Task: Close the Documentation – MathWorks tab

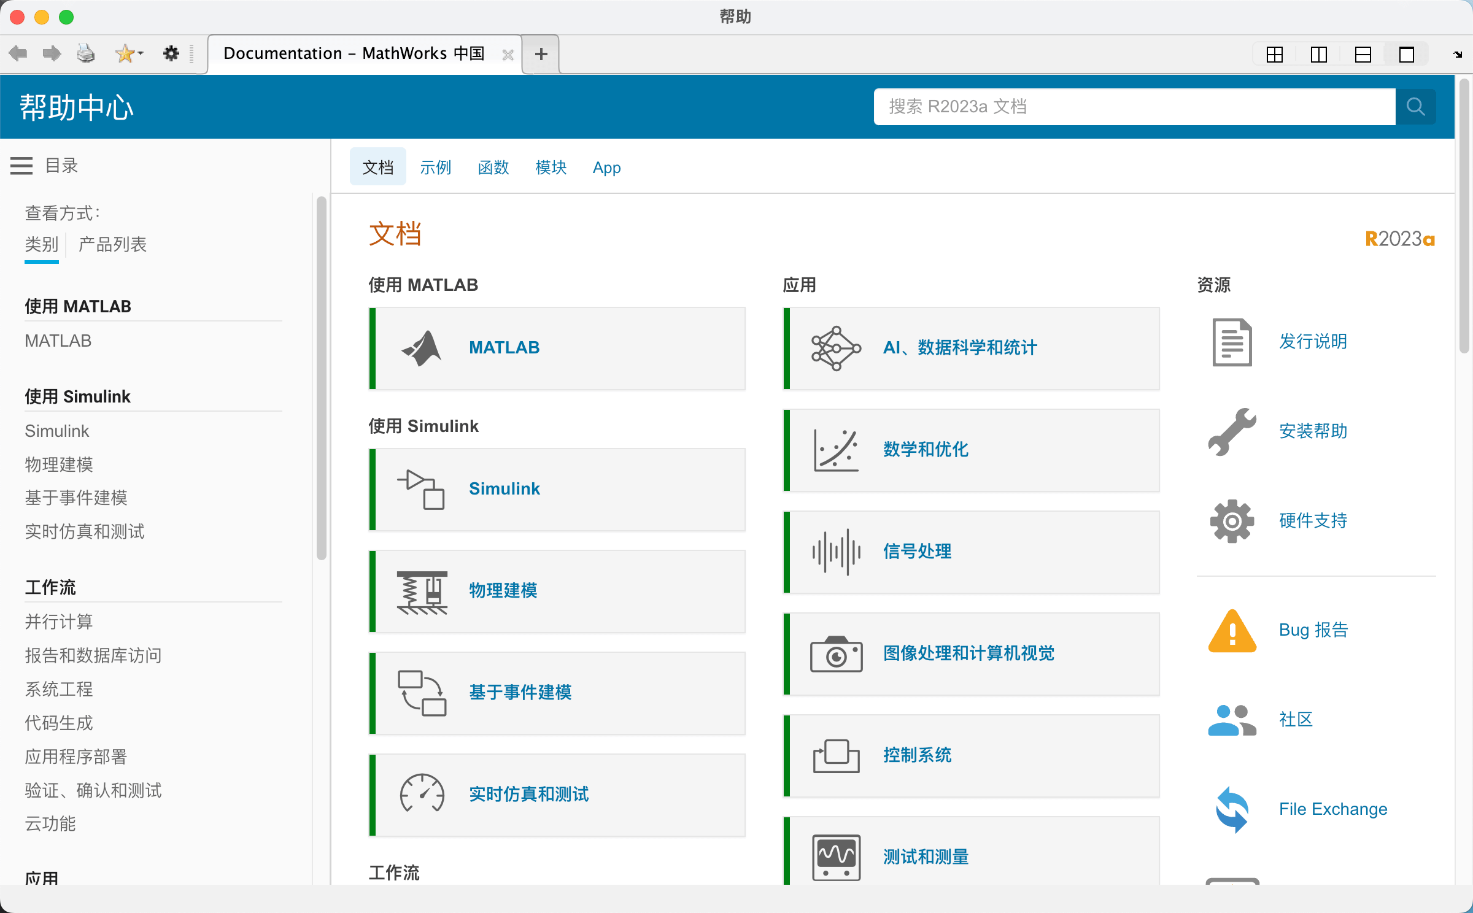Action: coord(508,55)
